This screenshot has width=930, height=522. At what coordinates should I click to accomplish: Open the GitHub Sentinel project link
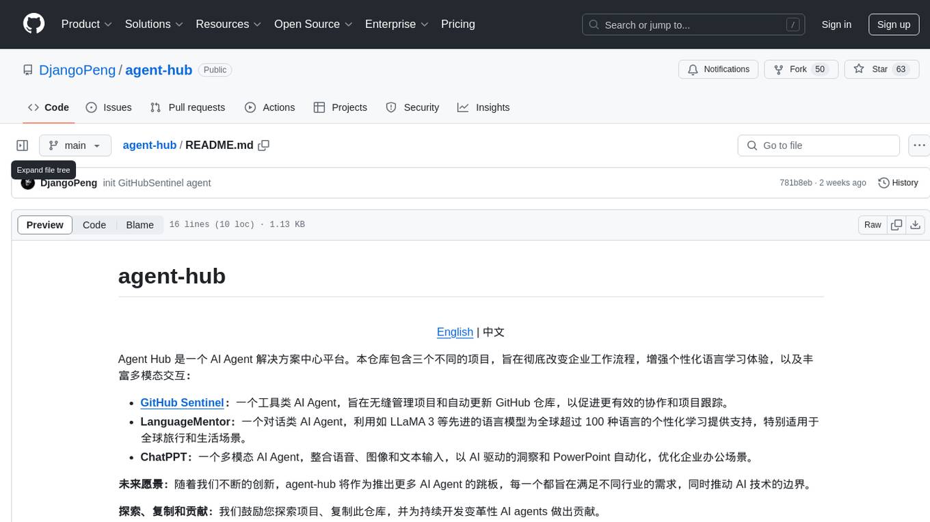coord(183,402)
